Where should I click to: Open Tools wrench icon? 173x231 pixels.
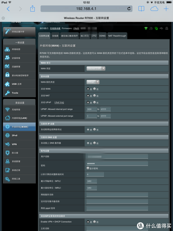pos(7,93)
